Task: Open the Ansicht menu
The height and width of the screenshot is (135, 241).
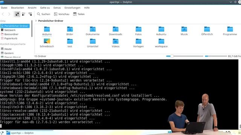Action: 32,7
